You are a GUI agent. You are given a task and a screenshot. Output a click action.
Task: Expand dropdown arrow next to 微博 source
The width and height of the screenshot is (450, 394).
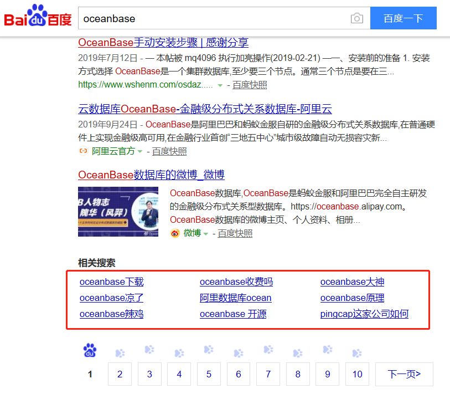[x=205, y=234]
